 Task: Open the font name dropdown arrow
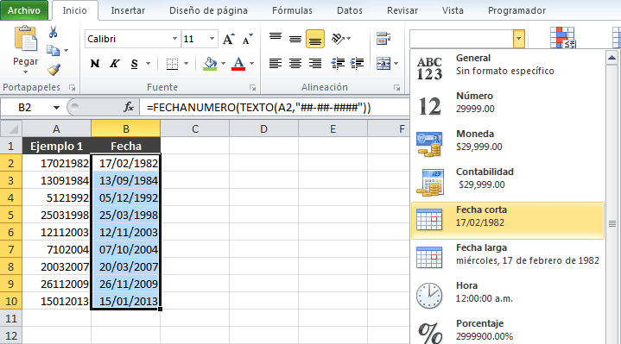[x=174, y=39]
